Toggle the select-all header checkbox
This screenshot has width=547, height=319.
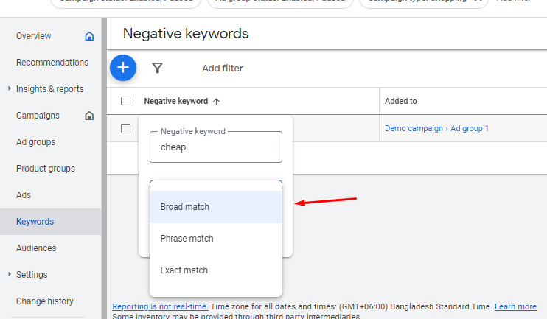tap(125, 101)
